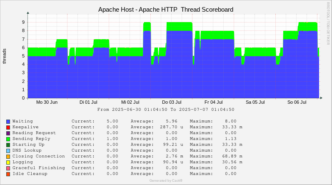Click the 'Starting Up' legend label
The image size is (332, 185).
click(x=28, y=145)
